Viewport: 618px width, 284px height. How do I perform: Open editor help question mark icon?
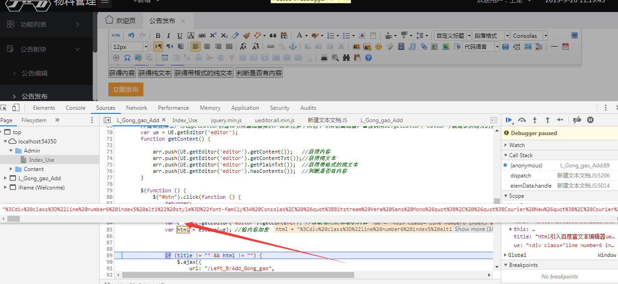tap(368, 58)
